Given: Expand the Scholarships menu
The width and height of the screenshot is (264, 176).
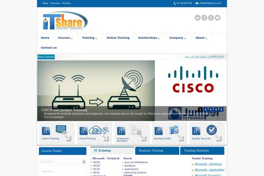Looking at the screenshot, I should (x=149, y=38).
